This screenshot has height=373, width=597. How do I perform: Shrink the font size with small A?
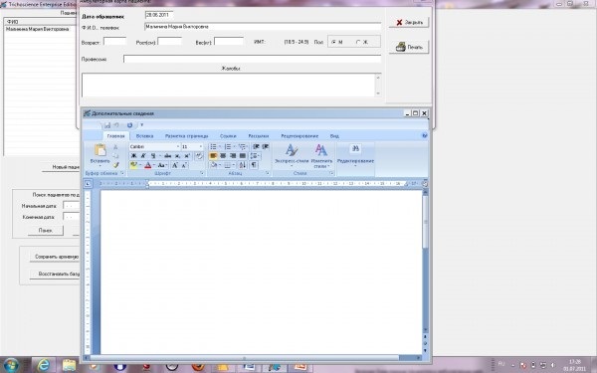(184, 165)
